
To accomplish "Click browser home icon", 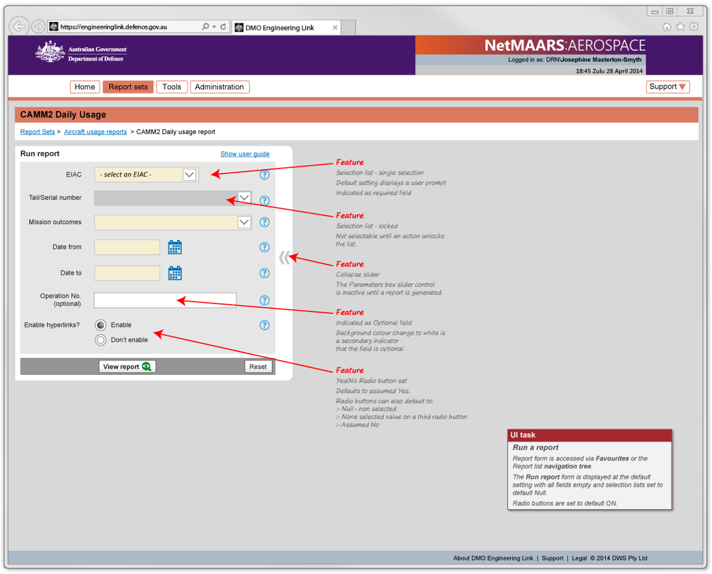I will click(667, 27).
